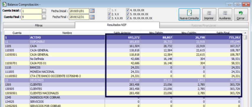This screenshot has width=252, height=107.
Task: Toggle the 1. X level checkbox
Action: [109, 10]
